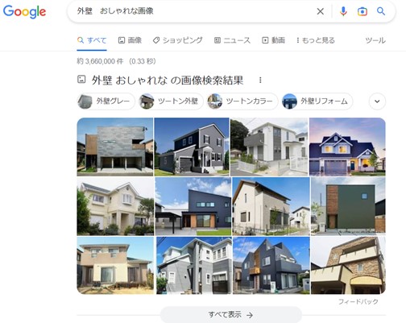Click すべて表示 button
Viewport: 406px width, 323px height.
click(x=231, y=315)
